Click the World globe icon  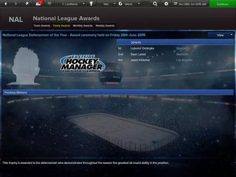121,4
